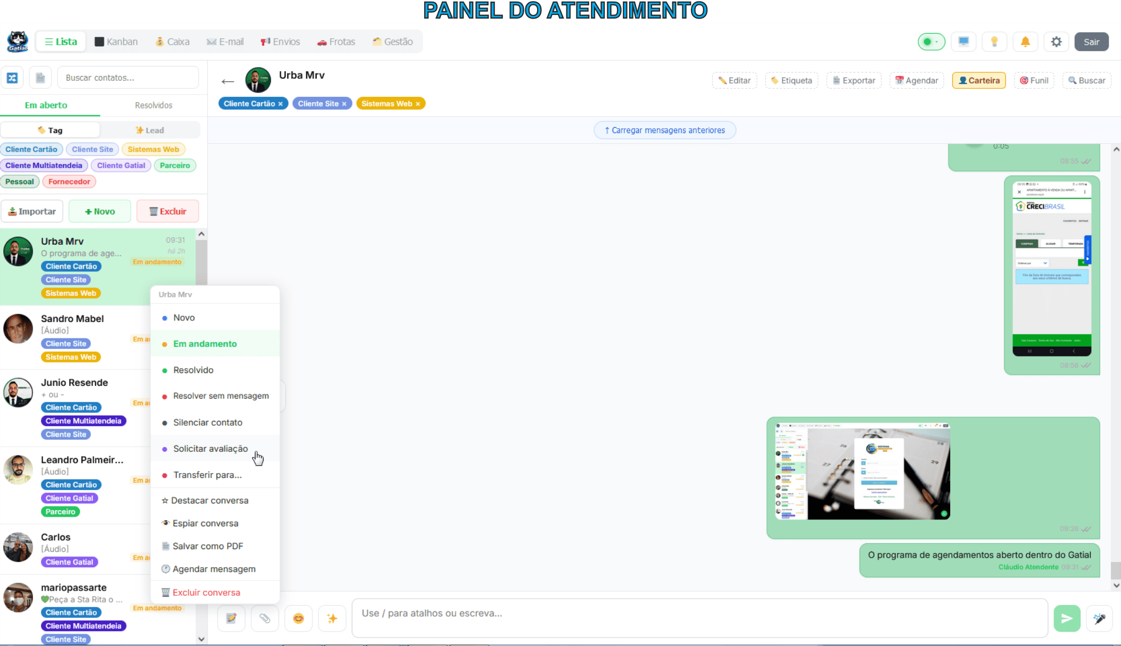This screenshot has height=646, width=1121.
Task: Click the lightbulb tips icon
Action: click(x=994, y=42)
